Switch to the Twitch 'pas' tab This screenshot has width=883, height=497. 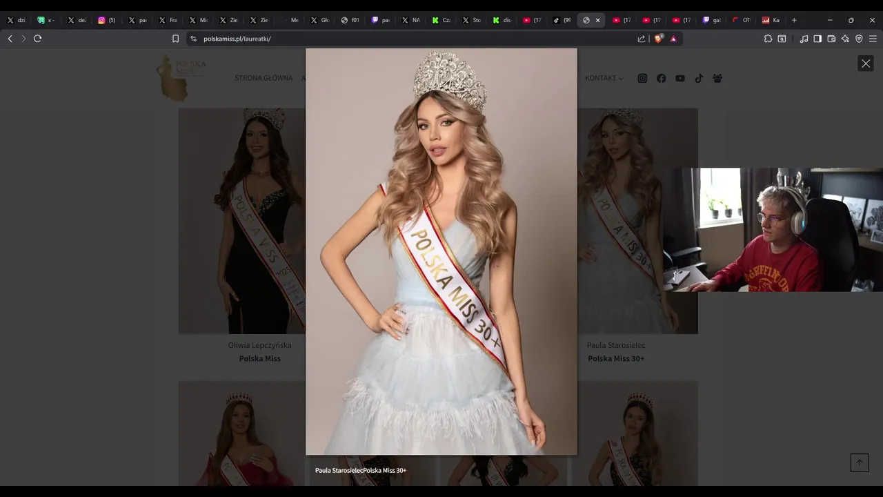pyautogui.click(x=381, y=20)
